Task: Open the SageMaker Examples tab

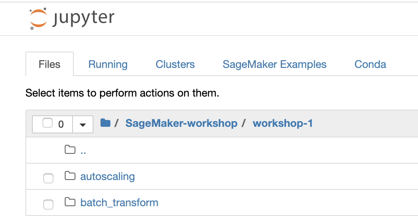Action: (275, 64)
